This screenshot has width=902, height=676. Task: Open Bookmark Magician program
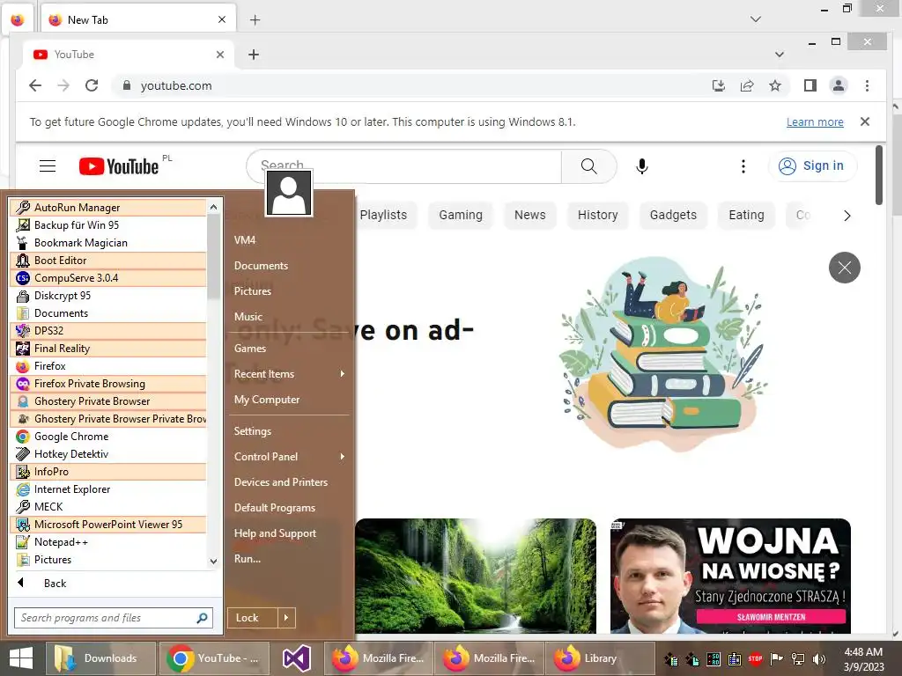tap(108, 243)
